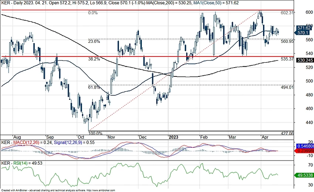
Task: Click the 602.31 Fibonacci price label
Action: (x=287, y=13)
